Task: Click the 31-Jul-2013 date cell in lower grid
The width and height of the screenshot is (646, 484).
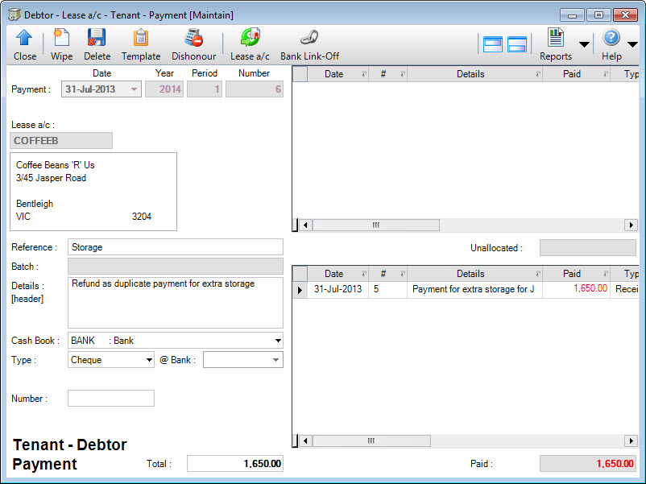Action: 337,290
